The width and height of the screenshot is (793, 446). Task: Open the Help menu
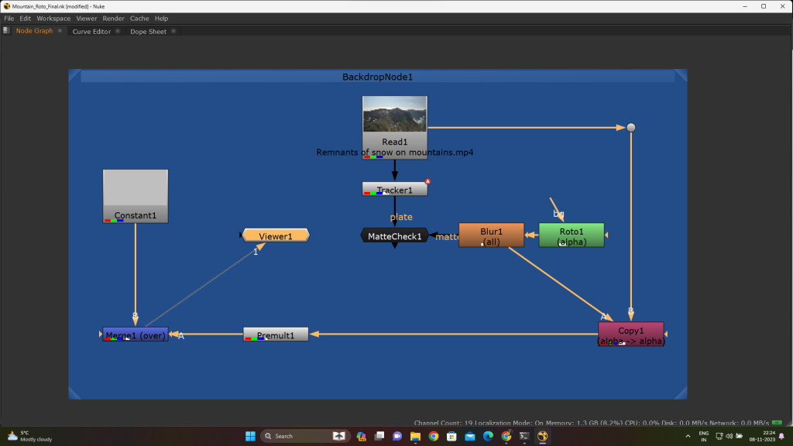(161, 19)
